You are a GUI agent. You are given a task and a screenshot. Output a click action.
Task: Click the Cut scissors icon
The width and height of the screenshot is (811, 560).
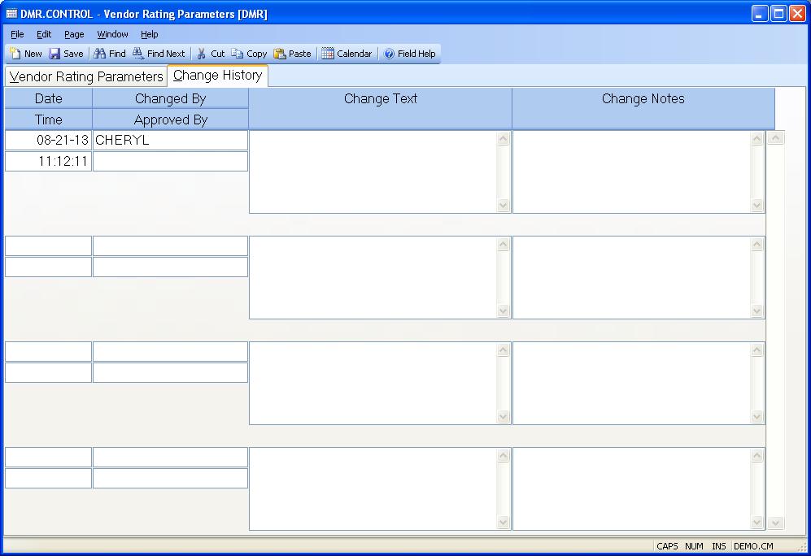[x=202, y=54]
